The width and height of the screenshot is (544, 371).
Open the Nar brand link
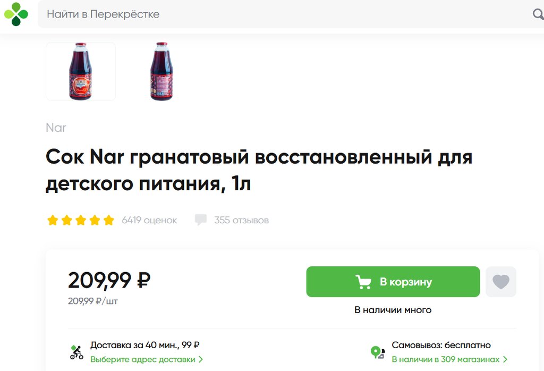[x=56, y=128]
